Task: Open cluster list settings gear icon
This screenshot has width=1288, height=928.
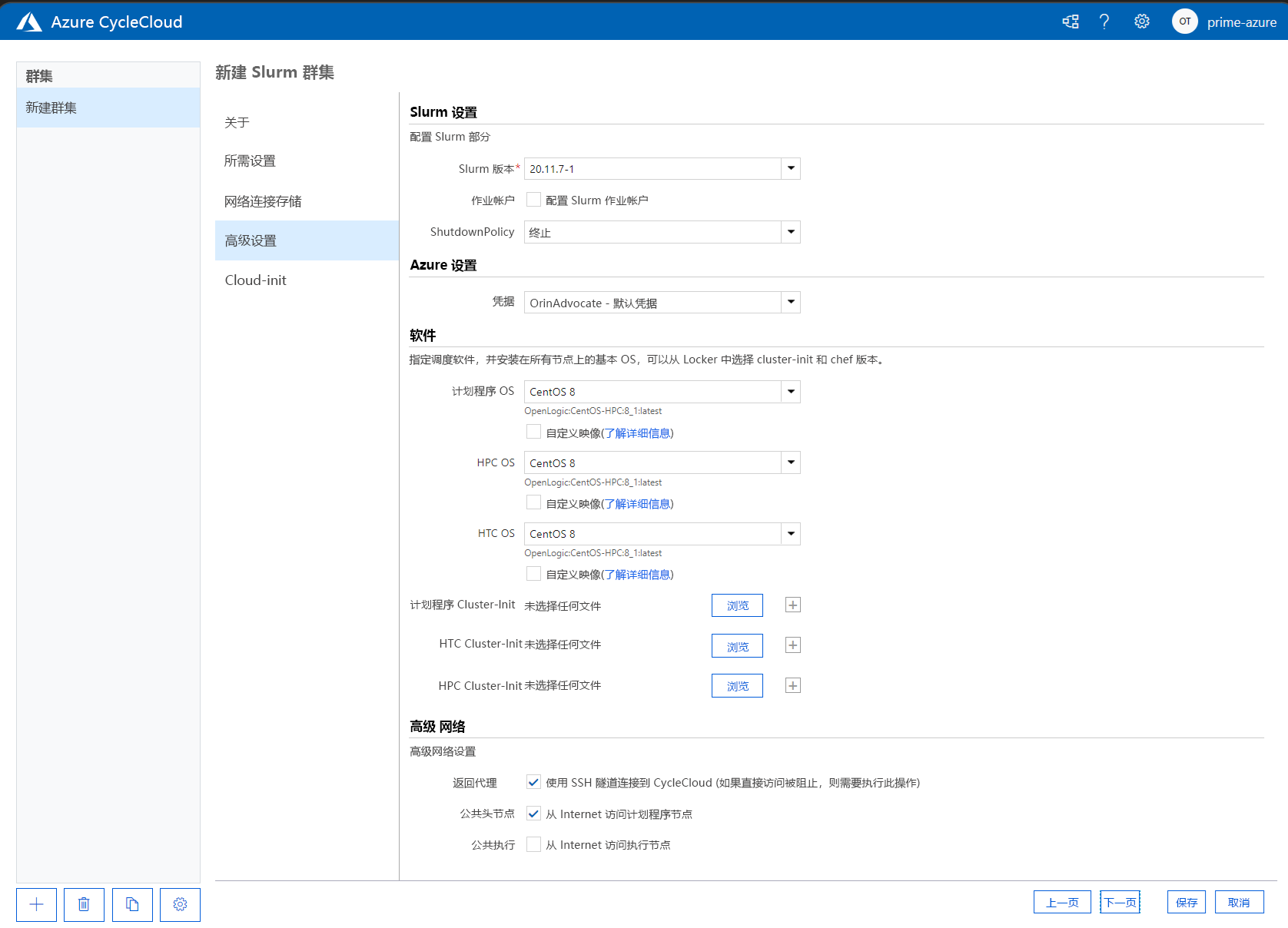Action: pos(180,904)
